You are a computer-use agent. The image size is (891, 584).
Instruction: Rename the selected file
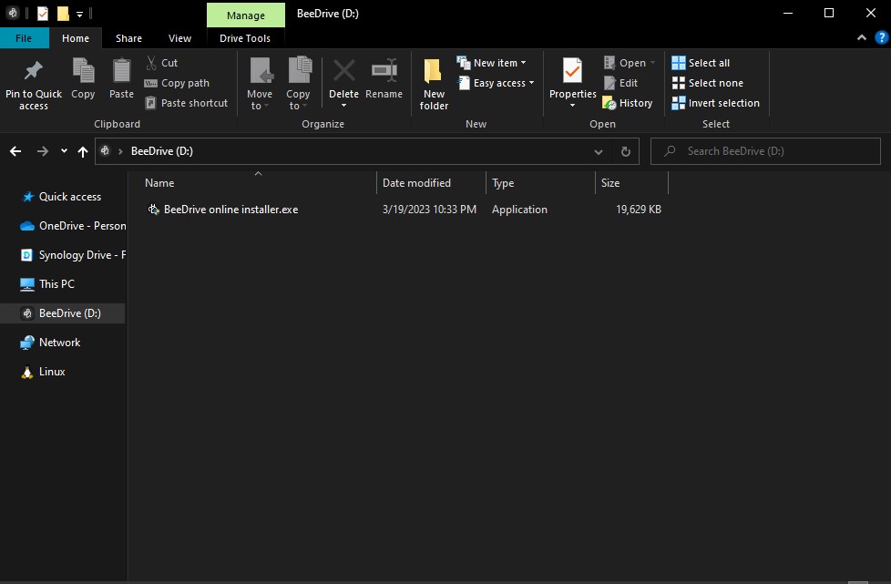pyautogui.click(x=384, y=79)
